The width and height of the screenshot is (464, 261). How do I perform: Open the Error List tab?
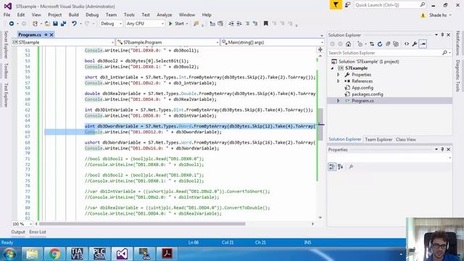[x=38, y=232]
